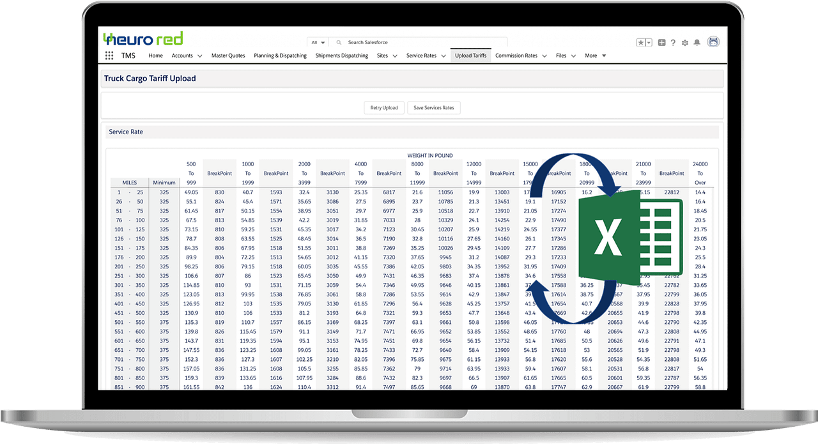Expand the Commission Rates tab chevron
This screenshot has width=818, height=444.
coord(544,56)
